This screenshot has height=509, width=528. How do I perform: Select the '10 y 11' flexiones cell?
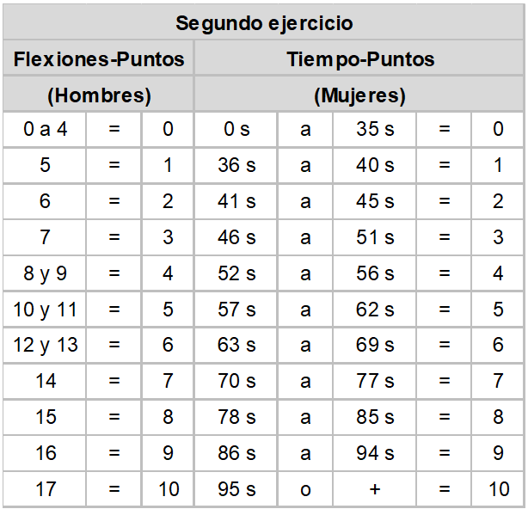pyautogui.click(x=45, y=310)
